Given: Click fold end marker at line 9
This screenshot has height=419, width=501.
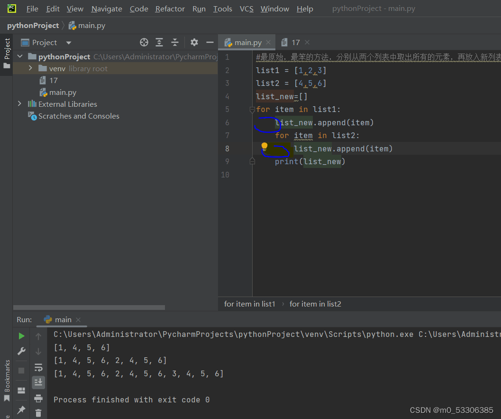Looking at the screenshot, I should click(252, 161).
